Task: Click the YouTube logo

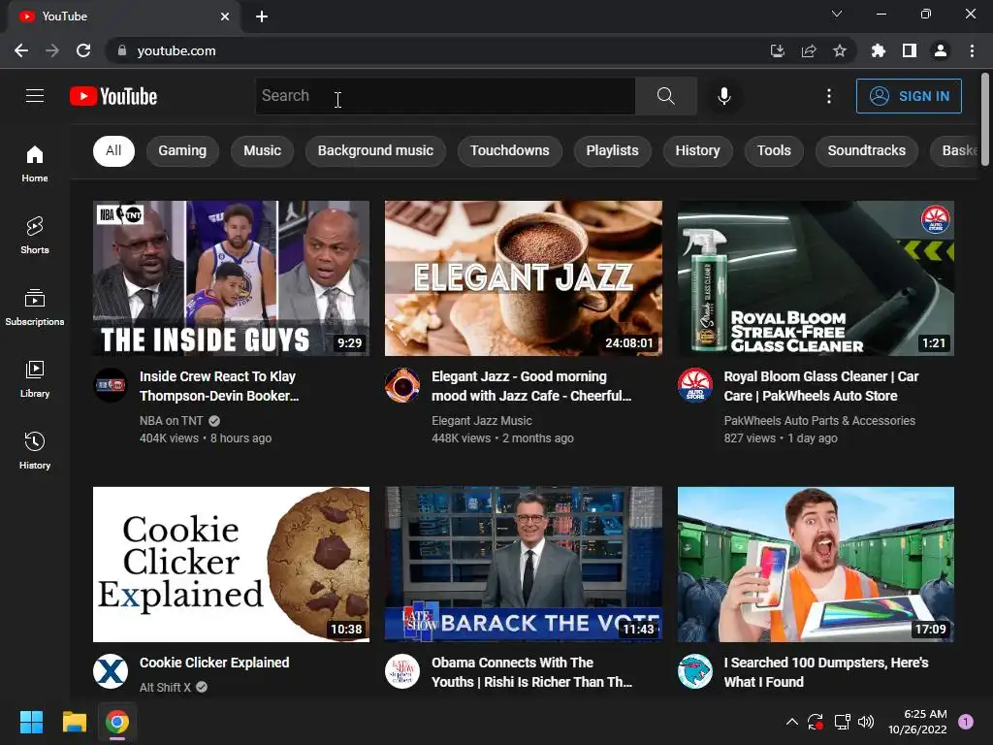Action: (113, 96)
